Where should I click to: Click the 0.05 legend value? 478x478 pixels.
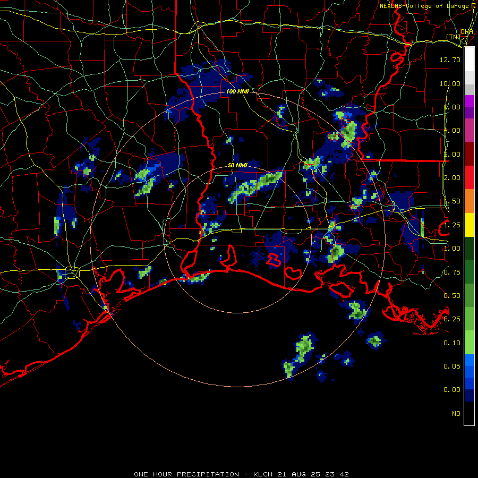(452, 366)
